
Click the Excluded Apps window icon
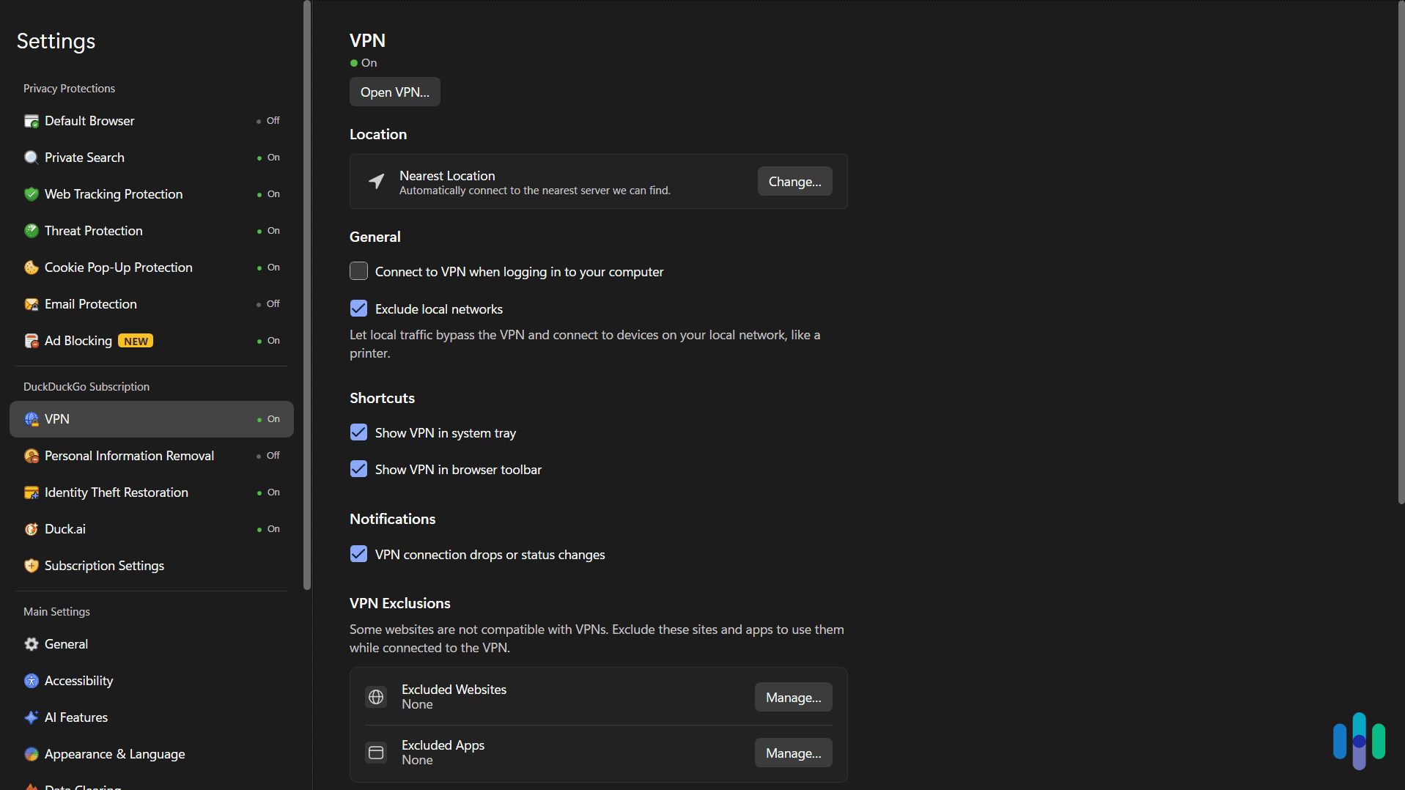point(376,753)
